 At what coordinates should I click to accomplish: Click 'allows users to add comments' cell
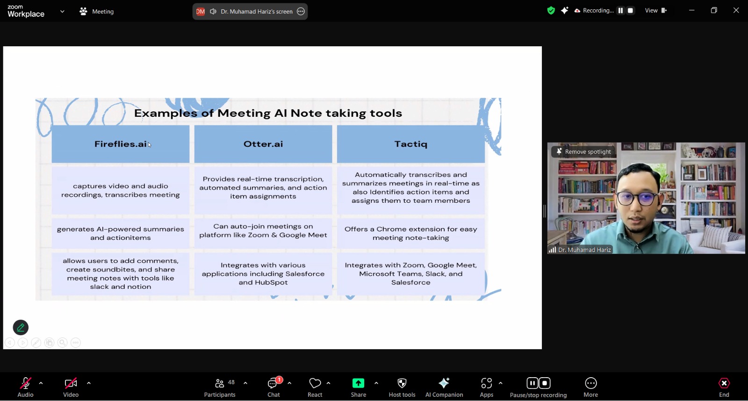click(x=121, y=273)
